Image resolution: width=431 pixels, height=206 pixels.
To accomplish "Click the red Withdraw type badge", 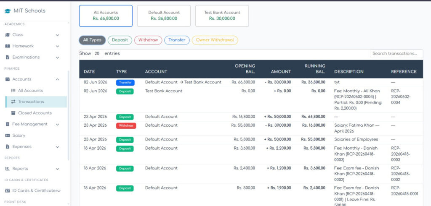I will 126,126.
